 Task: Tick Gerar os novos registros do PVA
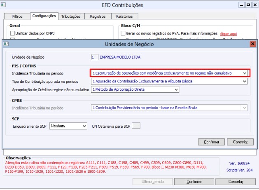click(x=123, y=33)
